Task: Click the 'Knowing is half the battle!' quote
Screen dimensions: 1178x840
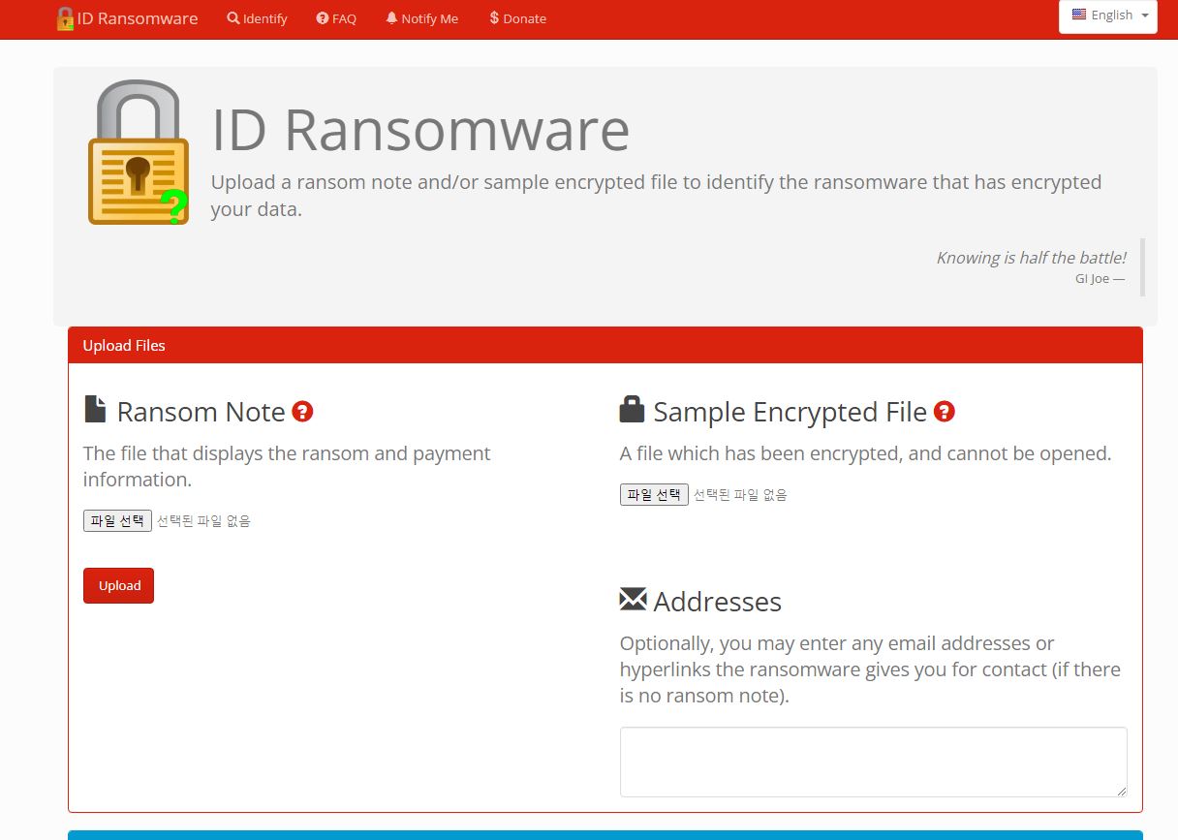Action: [1031, 258]
